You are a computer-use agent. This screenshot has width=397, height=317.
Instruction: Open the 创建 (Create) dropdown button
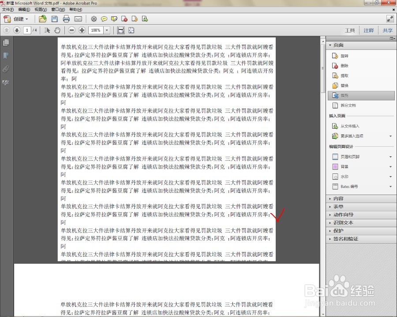(x=16, y=19)
